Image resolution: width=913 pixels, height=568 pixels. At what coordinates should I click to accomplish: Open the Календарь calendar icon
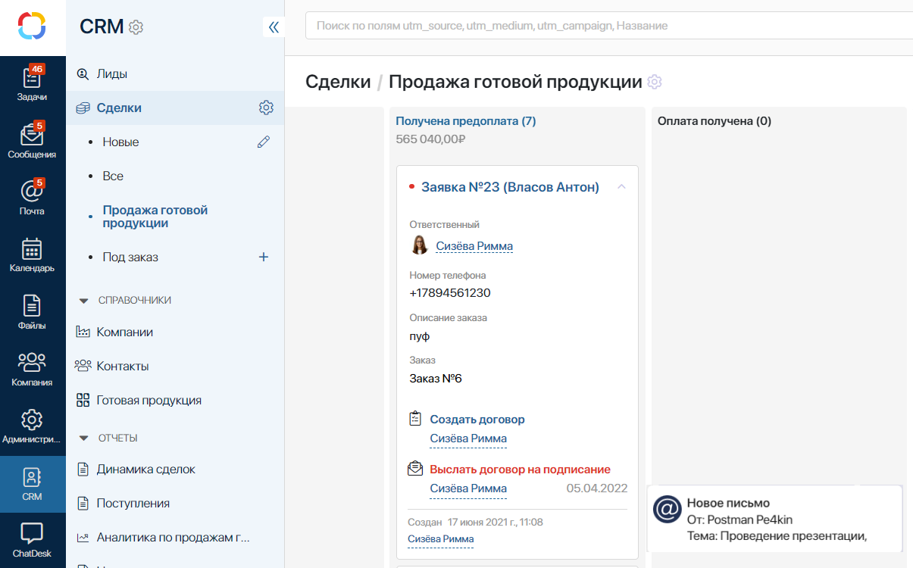(x=32, y=254)
